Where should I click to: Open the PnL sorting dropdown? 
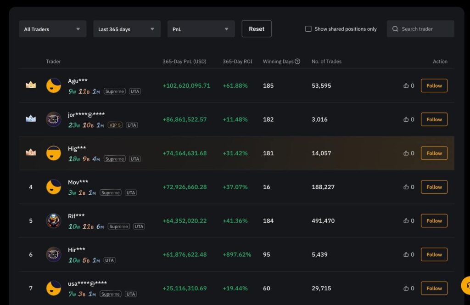201,28
